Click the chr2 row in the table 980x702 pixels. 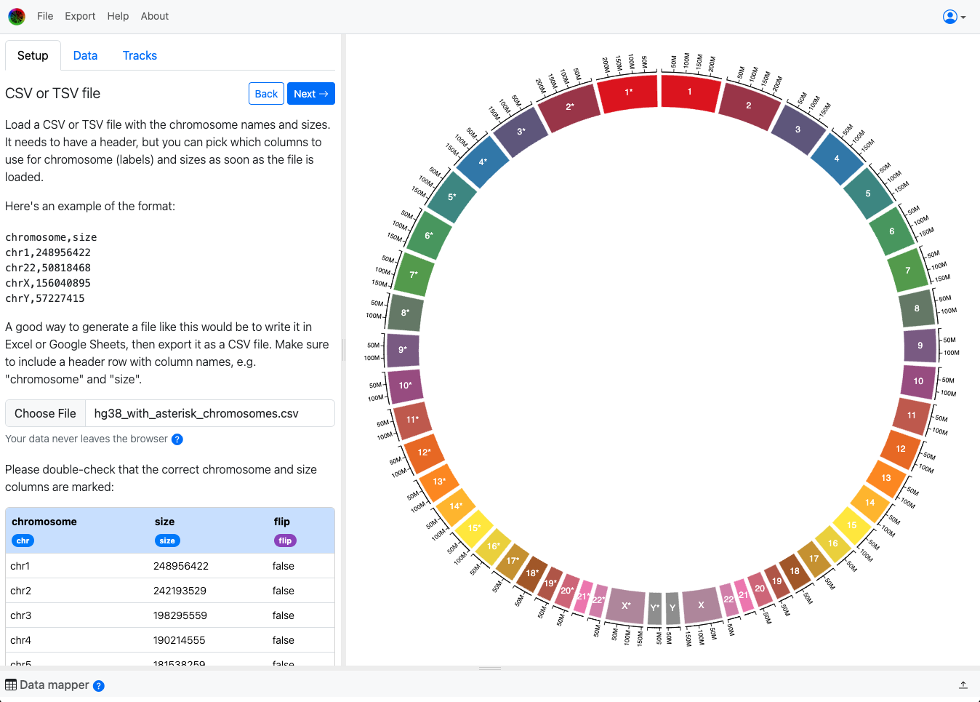(169, 591)
